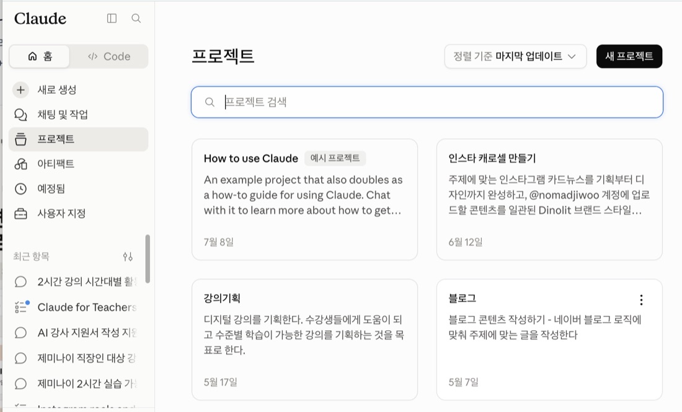Image resolution: width=682 pixels, height=412 pixels.
Task: Open 예정됨 in sidebar
Action: pos(78,188)
